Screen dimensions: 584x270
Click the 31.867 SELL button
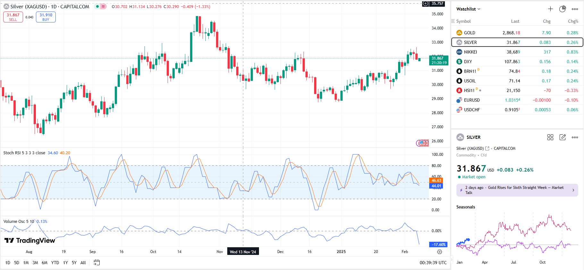point(13,17)
